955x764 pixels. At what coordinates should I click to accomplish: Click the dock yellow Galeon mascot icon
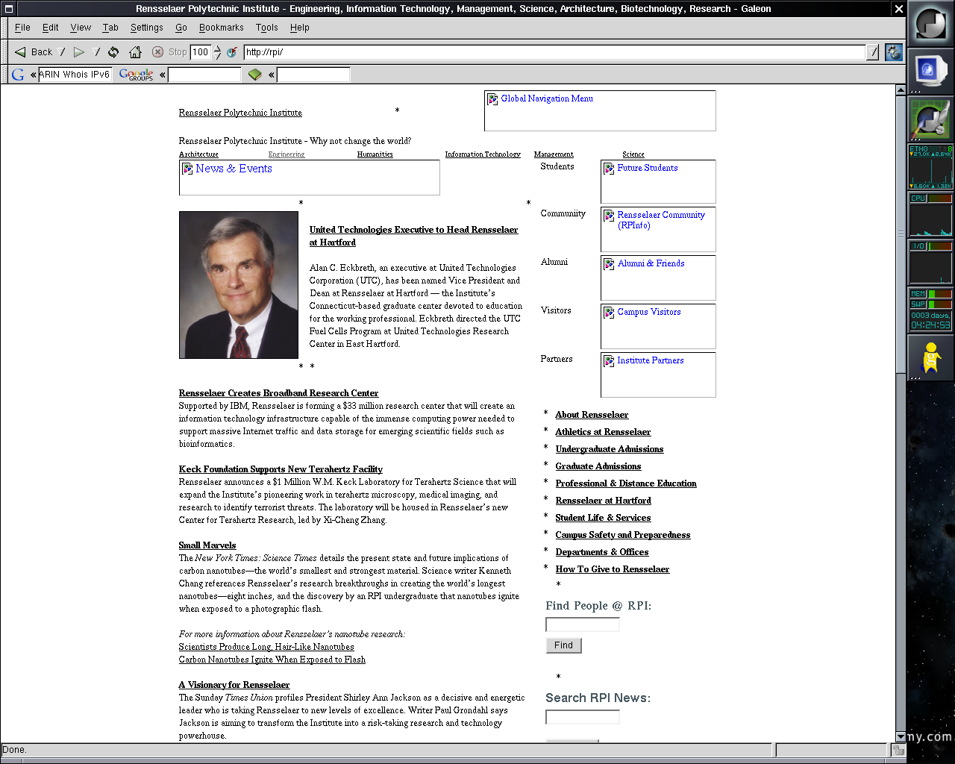930,357
